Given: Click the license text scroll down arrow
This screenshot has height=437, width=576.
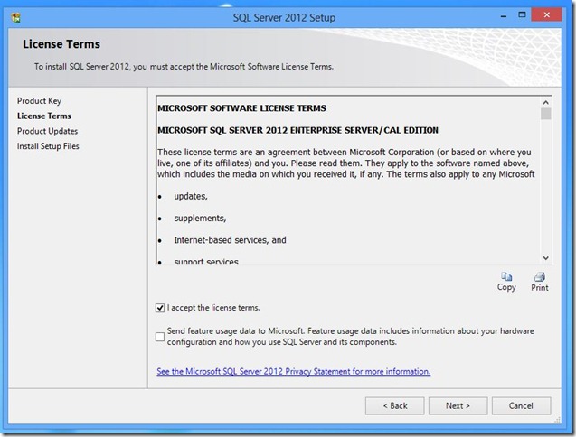Looking at the screenshot, I should 546,258.
